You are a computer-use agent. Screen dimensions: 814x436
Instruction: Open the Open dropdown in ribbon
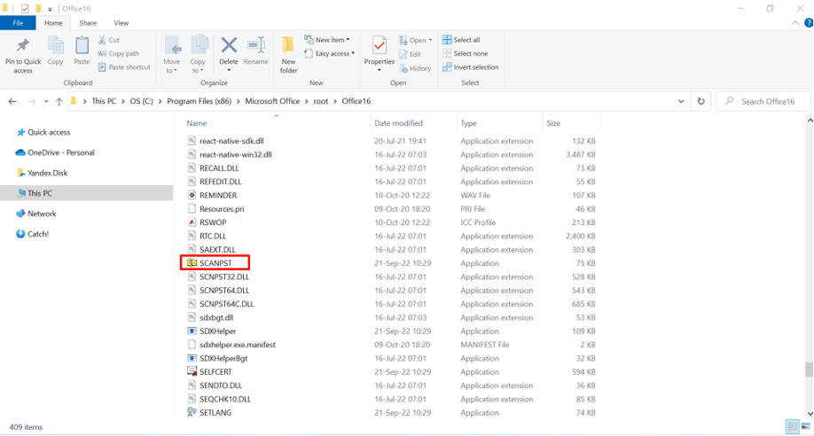click(415, 40)
